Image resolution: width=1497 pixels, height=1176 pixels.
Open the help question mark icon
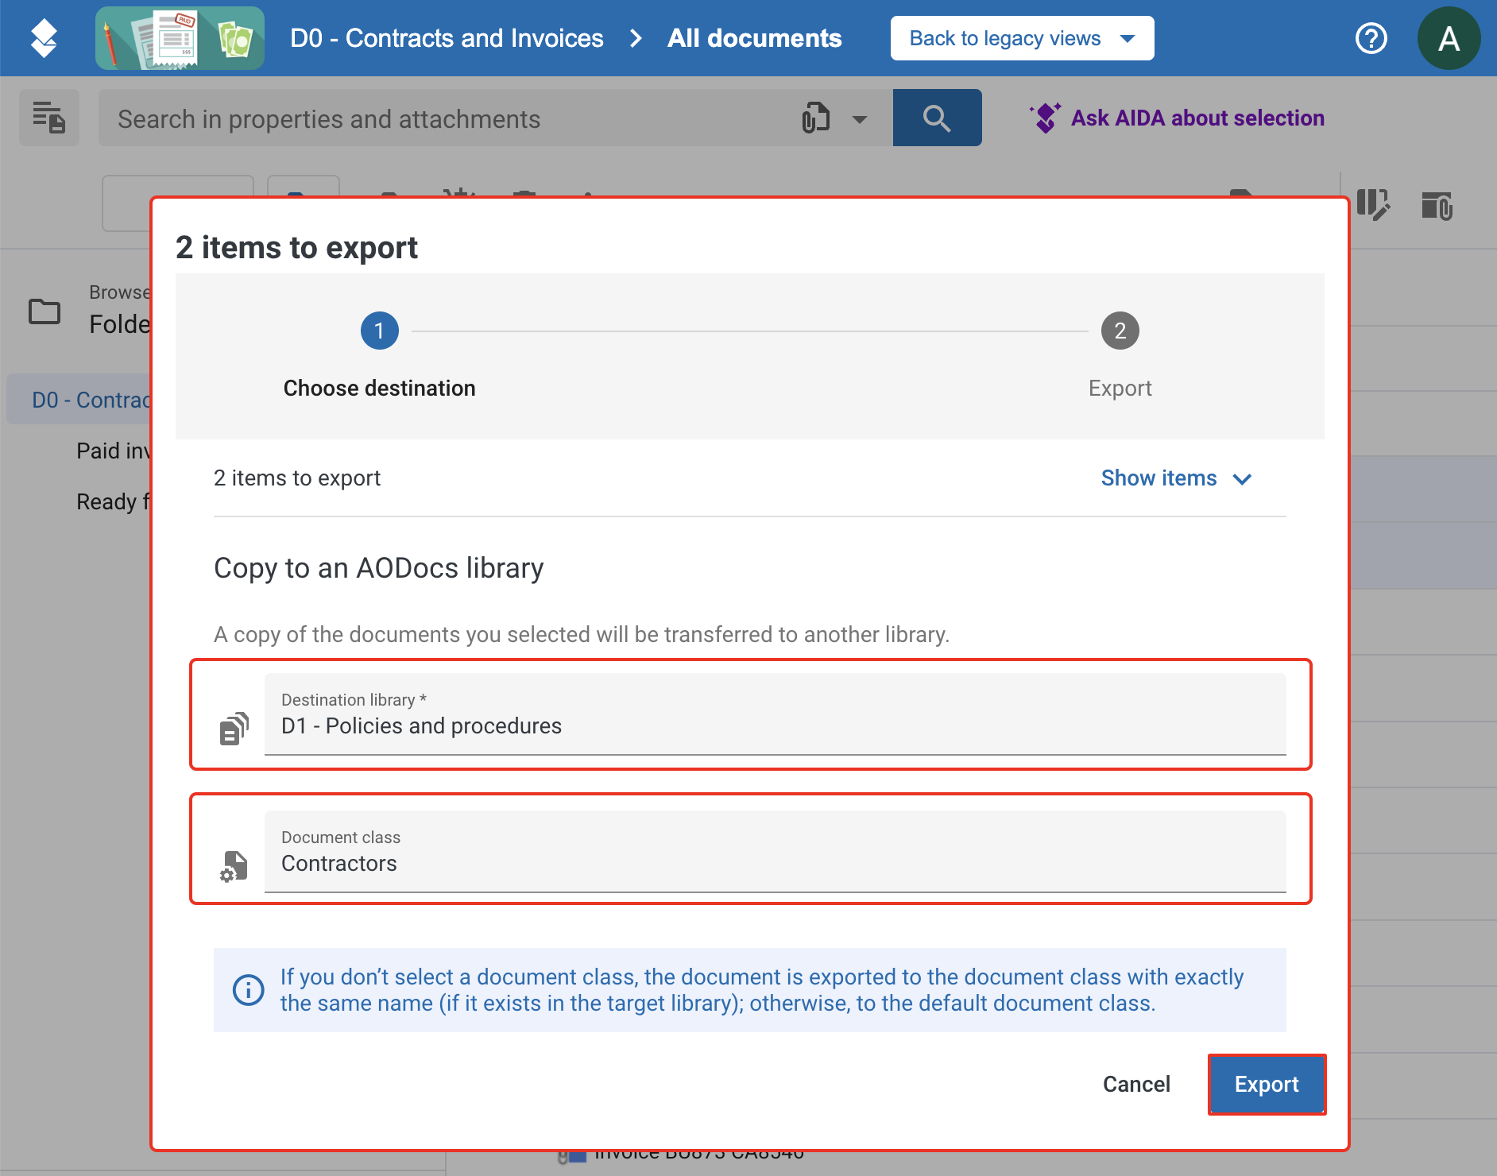click(1371, 38)
